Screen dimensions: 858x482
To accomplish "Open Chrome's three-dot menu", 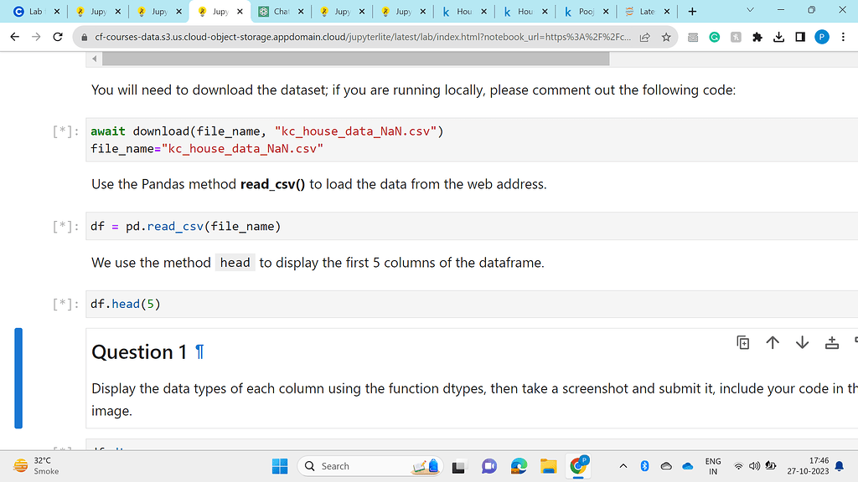I will 842,38.
